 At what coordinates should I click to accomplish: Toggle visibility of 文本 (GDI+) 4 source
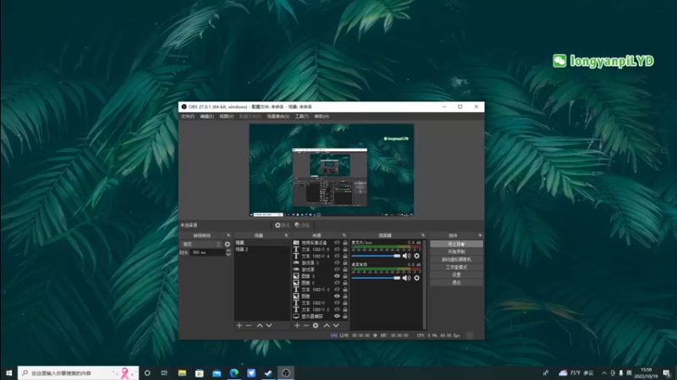337,256
